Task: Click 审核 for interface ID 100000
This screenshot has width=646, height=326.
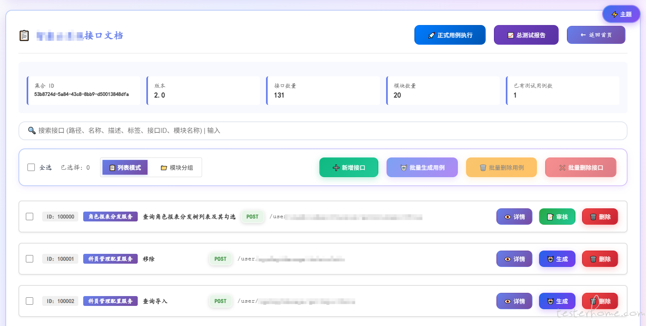Action: [x=557, y=217]
